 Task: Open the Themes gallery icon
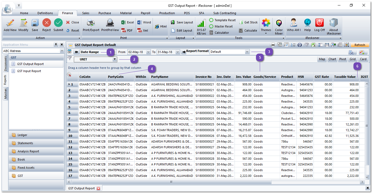pyautogui.click(x=266, y=23)
